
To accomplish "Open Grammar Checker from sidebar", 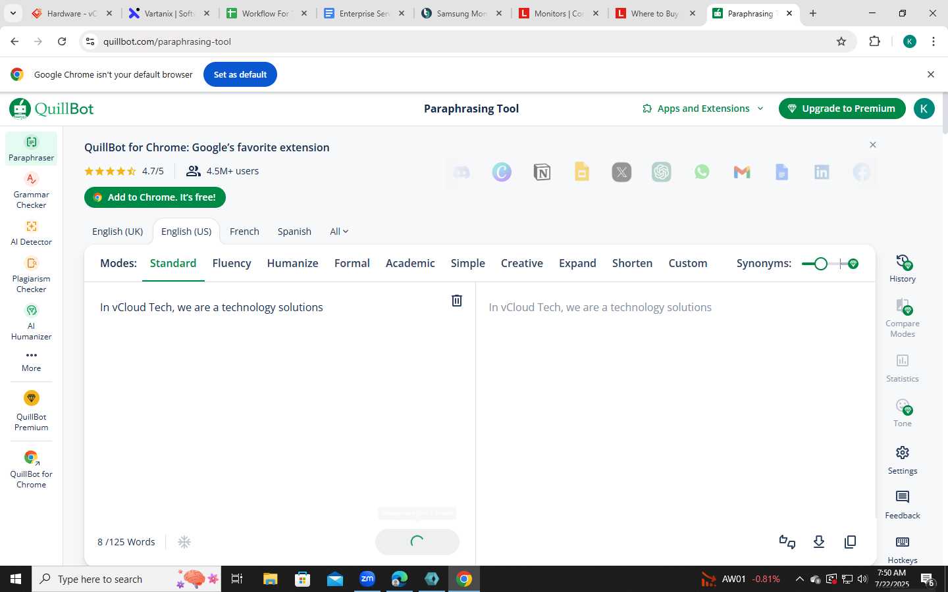I will [x=31, y=191].
